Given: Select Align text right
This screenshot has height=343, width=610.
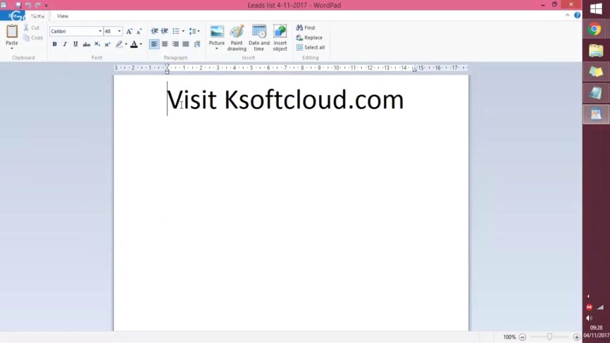Looking at the screenshot, I should (x=176, y=44).
